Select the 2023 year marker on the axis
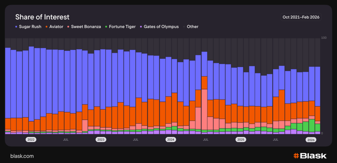 [101, 140]
